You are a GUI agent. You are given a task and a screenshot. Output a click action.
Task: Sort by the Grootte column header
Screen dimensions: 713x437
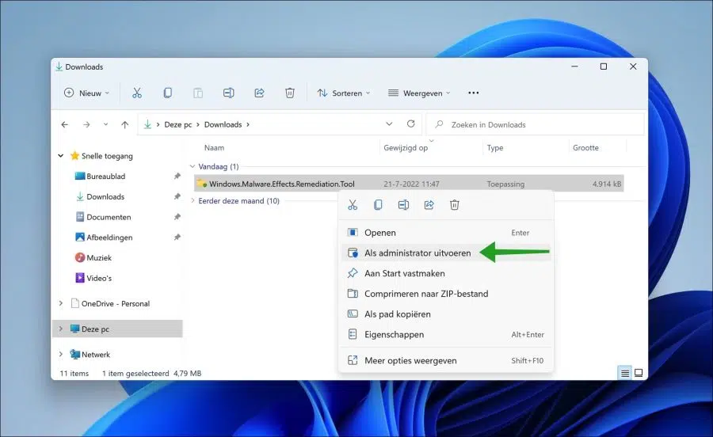pyautogui.click(x=585, y=147)
